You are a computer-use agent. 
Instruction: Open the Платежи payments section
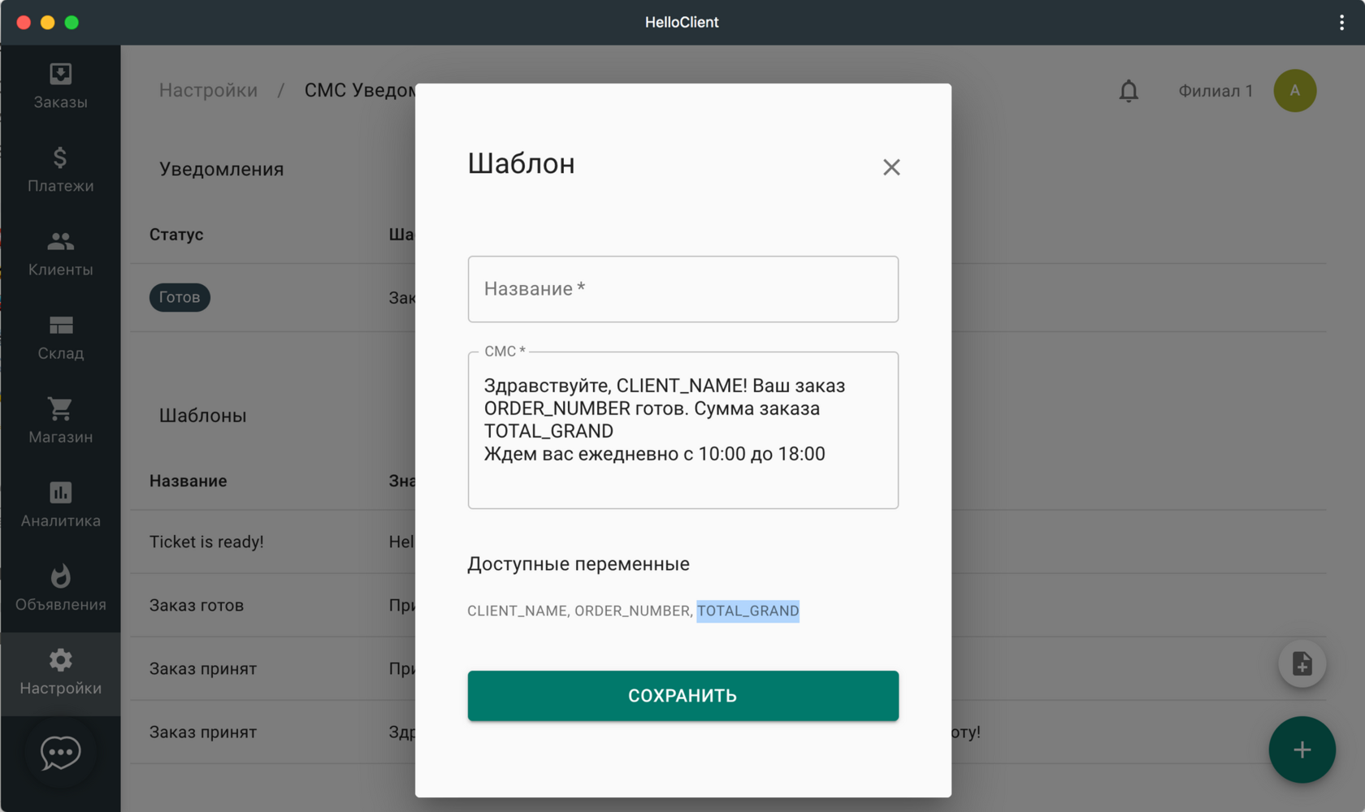coord(60,170)
